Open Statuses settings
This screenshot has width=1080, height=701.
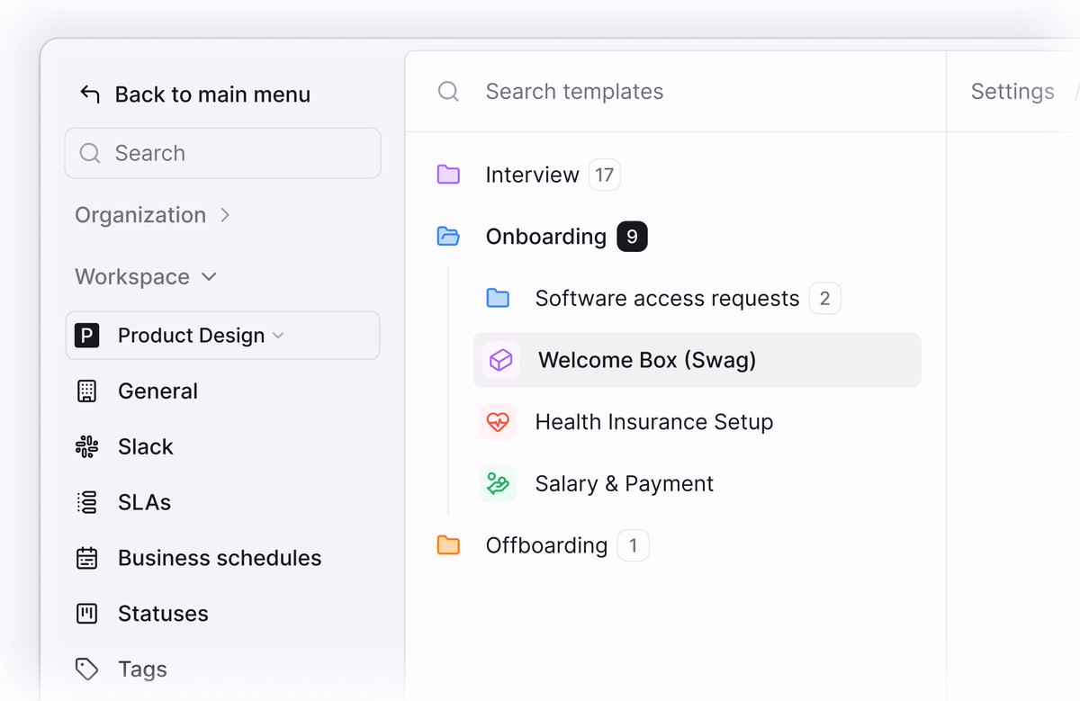pos(163,614)
